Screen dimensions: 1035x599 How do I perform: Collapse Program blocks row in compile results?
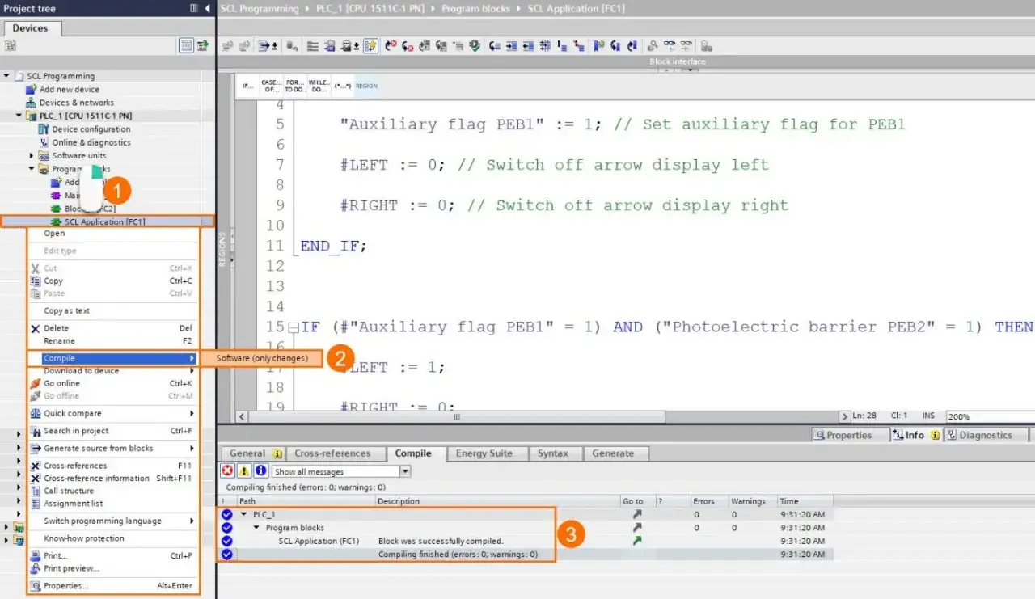click(256, 527)
